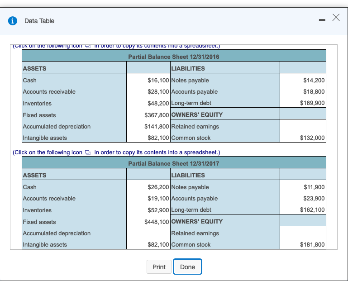Click the 2016 Intangible assets label

point(45,138)
